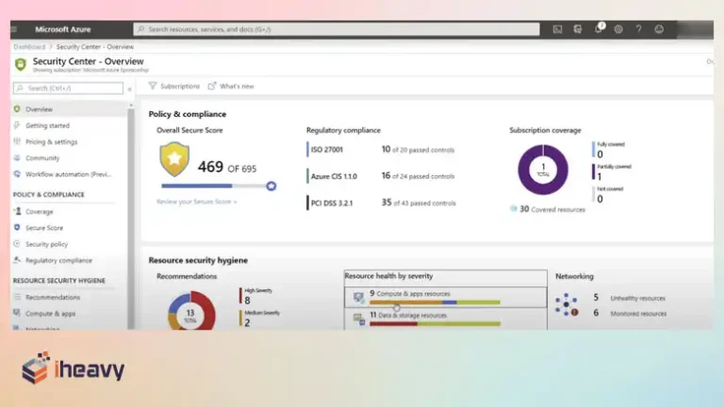
Task: Click the Overview sidebar icon
Action: (x=17, y=109)
